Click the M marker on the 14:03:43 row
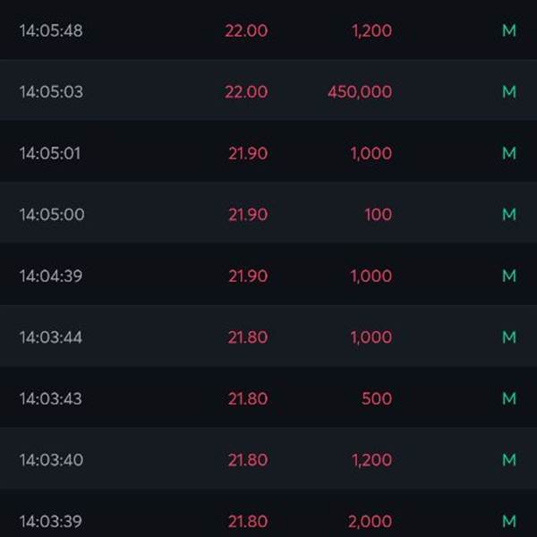This screenshot has width=537, height=537. 509,398
